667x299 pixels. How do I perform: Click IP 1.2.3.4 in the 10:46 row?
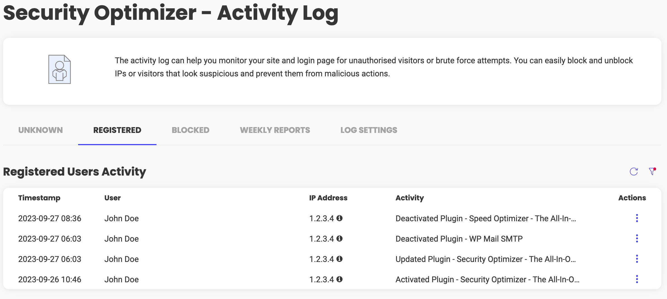pyautogui.click(x=321, y=279)
